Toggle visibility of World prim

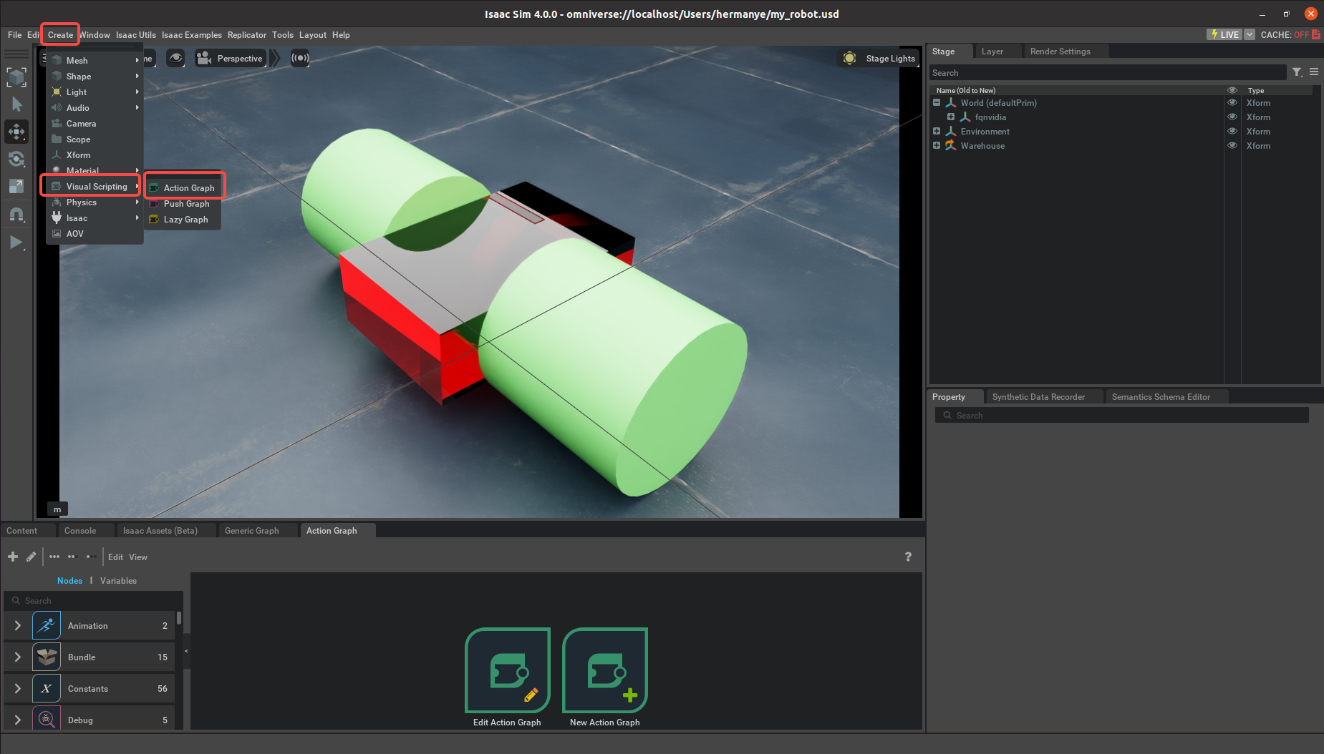coord(1232,102)
